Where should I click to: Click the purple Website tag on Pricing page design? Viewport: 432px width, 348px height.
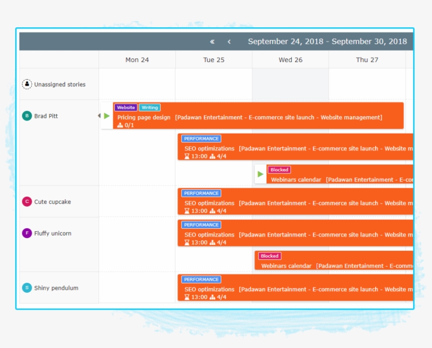[126, 107]
